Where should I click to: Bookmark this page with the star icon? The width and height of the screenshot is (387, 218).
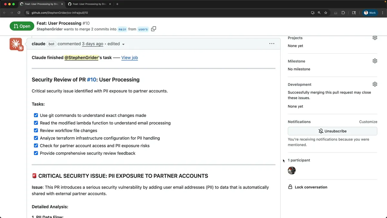coord(326,13)
